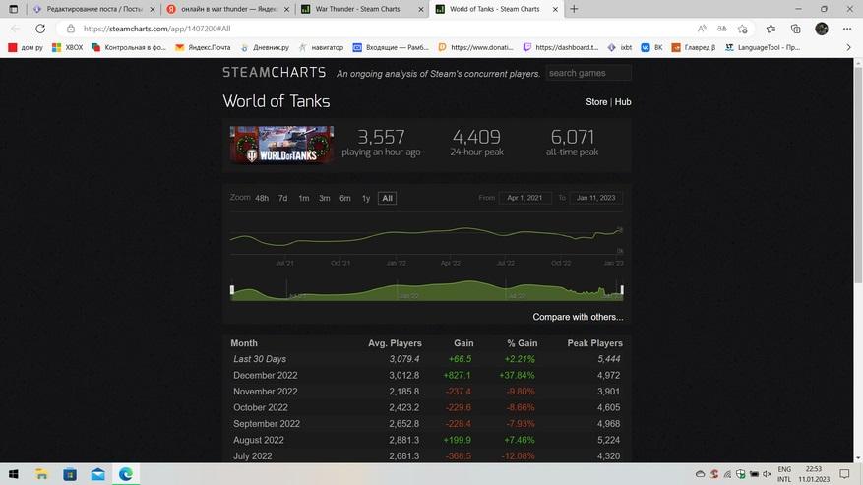The height and width of the screenshot is (485, 863).
Task: Open the tab actions menu icon
Action: pos(14,9)
